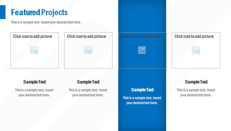Click the picture icon in the blue highlighted column

(142, 50)
